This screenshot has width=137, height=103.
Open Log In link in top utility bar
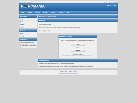point(110,2)
